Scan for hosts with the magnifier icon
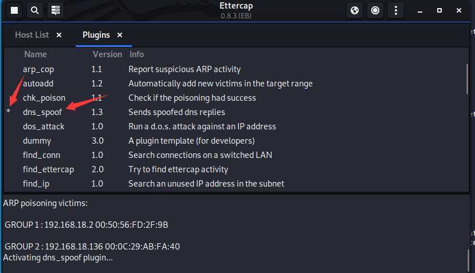Screen dimensions: 475x273 coord(35,10)
